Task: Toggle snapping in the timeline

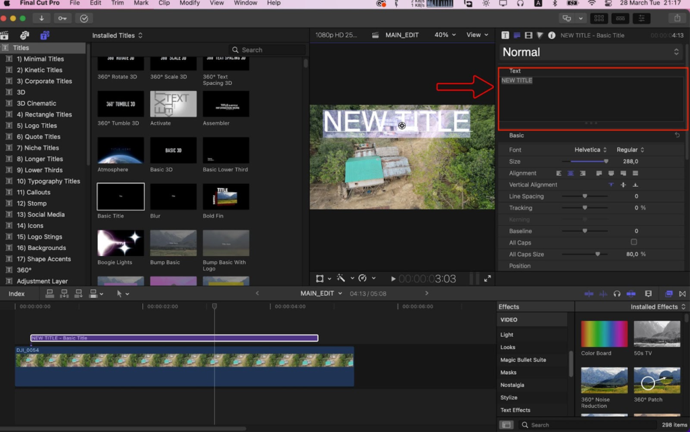Action: coord(631,293)
